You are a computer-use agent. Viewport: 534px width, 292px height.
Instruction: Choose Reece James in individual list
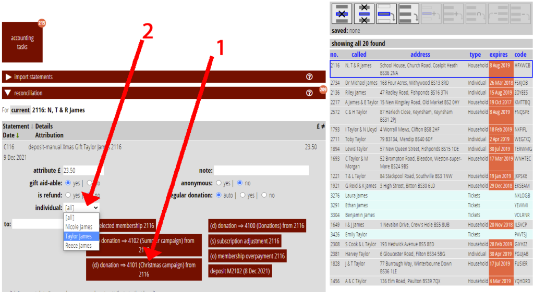pyautogui.click(x=81, y=246)
